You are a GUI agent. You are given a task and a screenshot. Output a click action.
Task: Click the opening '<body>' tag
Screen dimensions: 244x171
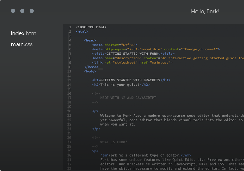click(x=90, y=71)
